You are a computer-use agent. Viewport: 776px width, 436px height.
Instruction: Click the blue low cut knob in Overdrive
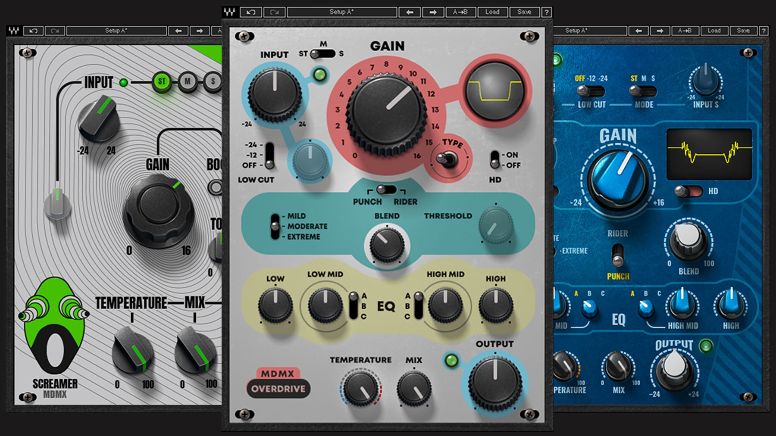[310, 160]
